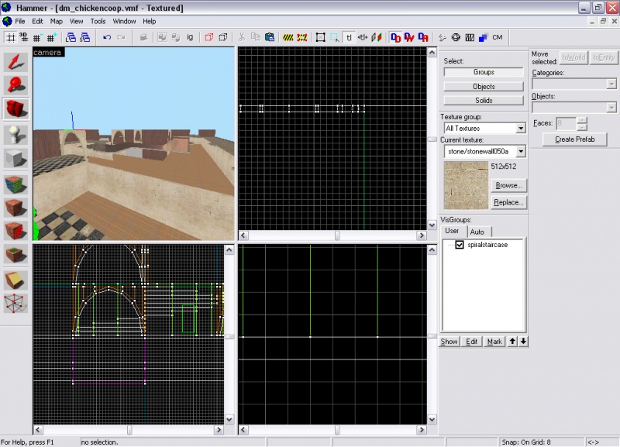Open the Help menu

(150, 22)
